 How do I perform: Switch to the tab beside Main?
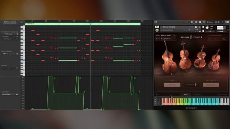pyautogui.click(x=197, y=95)
